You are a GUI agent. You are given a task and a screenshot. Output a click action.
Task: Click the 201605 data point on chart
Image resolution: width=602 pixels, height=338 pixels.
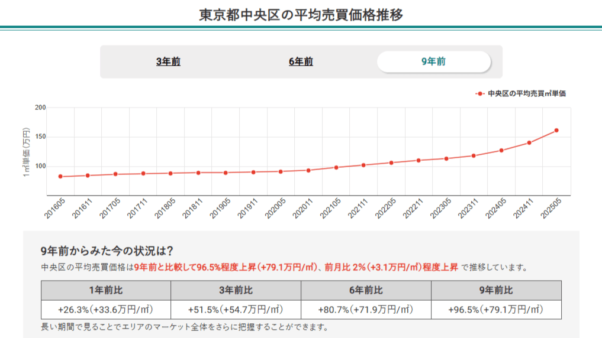click(x=60, y=177)
